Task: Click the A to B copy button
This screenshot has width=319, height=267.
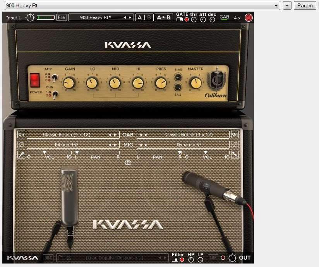Action: coord(163,17)
